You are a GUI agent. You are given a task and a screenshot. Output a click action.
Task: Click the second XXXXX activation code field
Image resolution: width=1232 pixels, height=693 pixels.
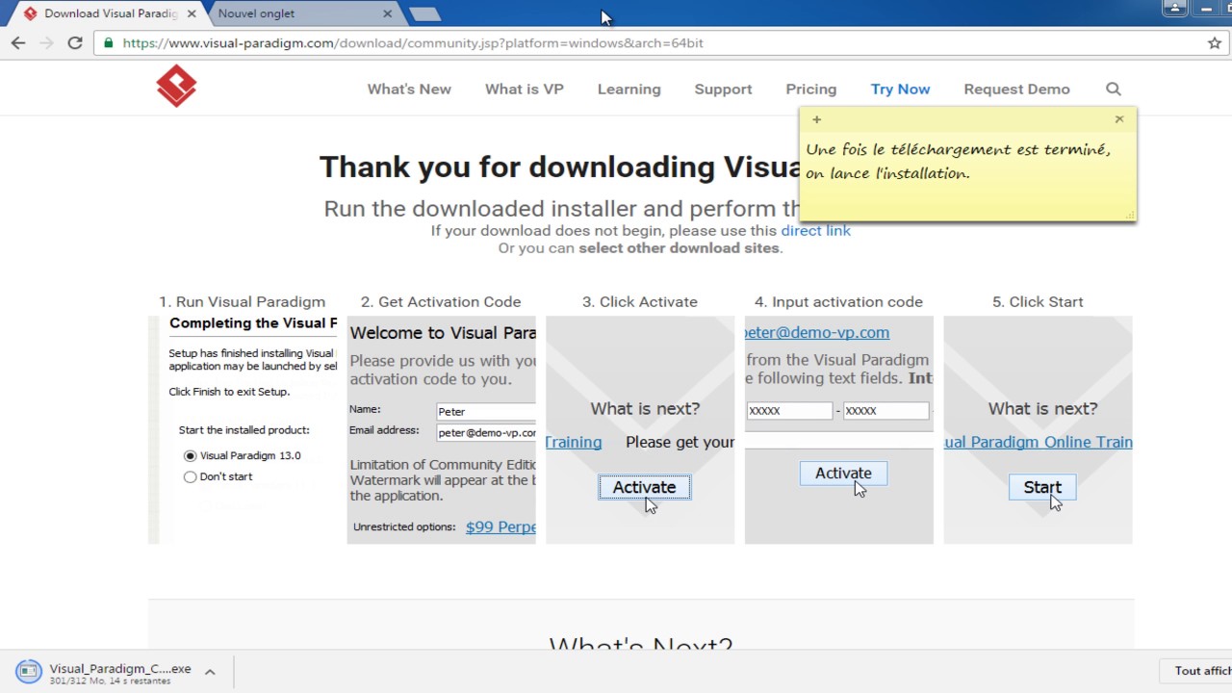coord(885,410)
